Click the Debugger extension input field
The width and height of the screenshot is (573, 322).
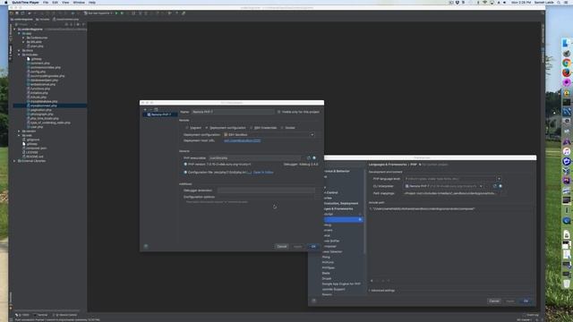pos(266,191)
